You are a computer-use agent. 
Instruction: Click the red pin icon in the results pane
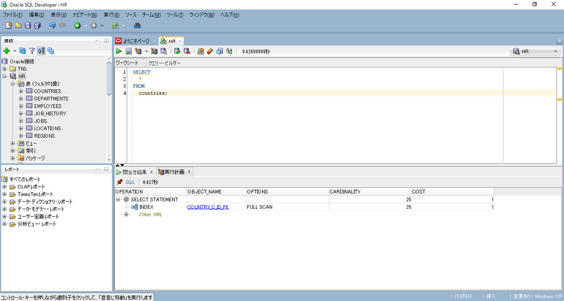120,182
